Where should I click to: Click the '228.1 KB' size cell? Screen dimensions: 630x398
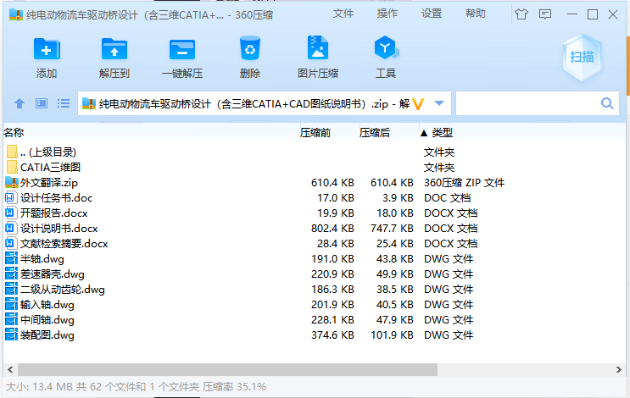332,320
